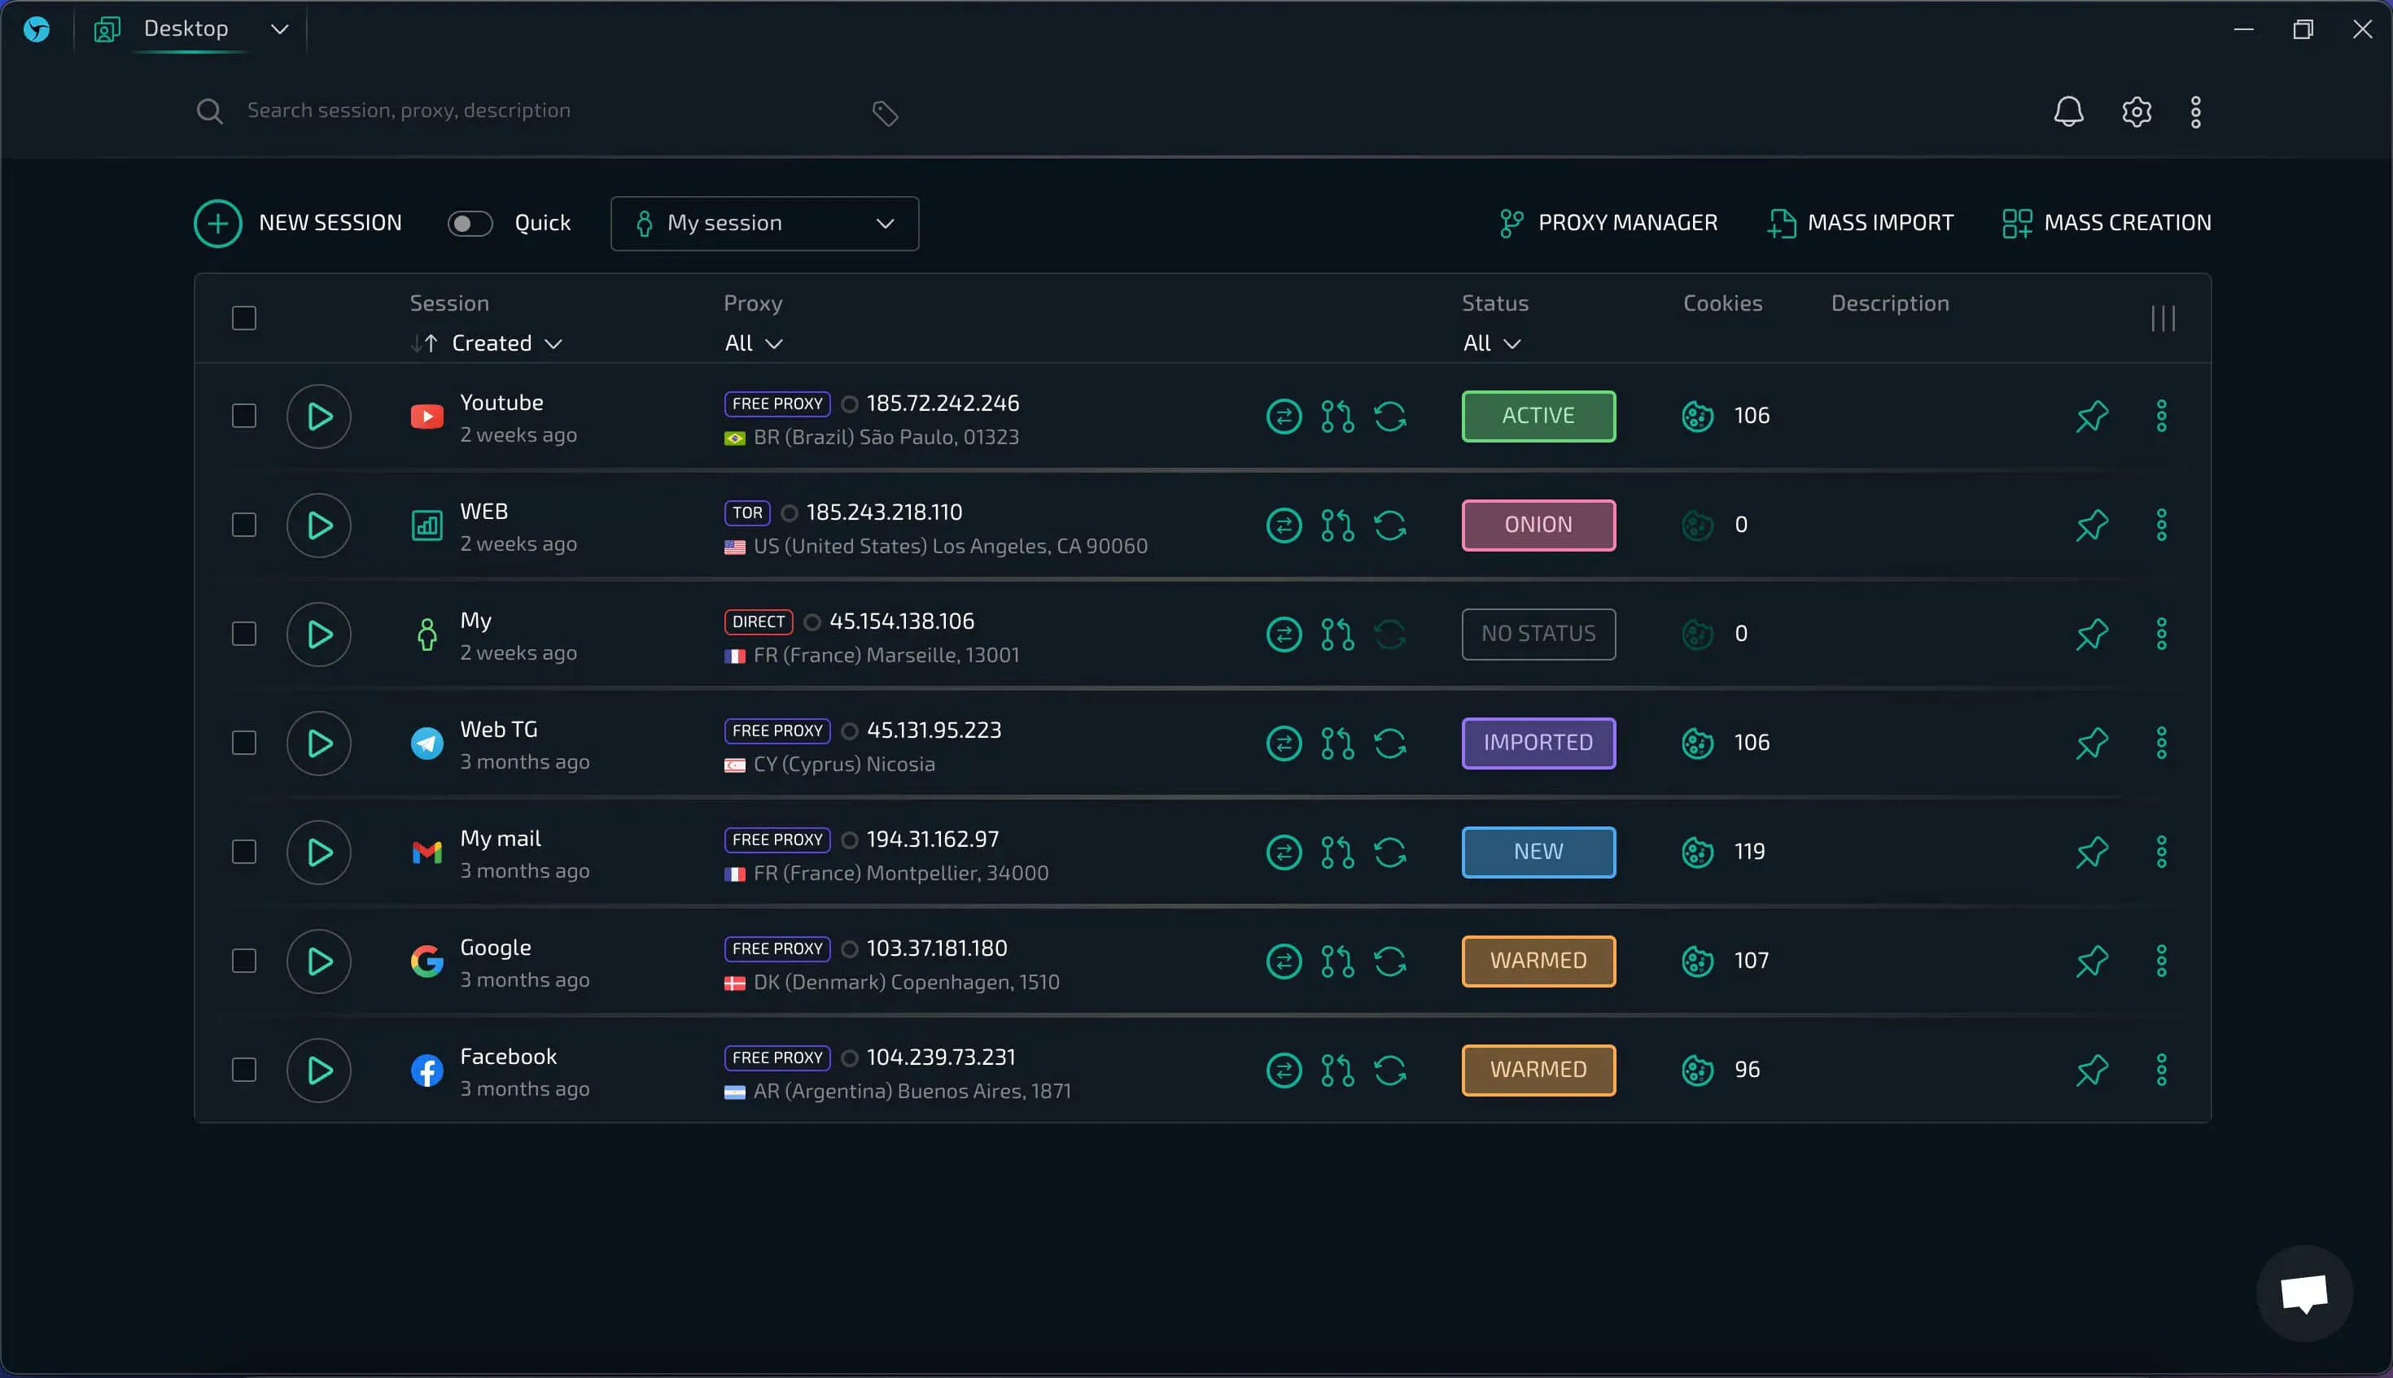Image resolution: width=2393 pixels, height=1378 pixels.
Task: Click the NEW SESSION button
Action: [298, 224]
